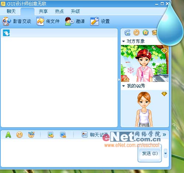Viewport: 184px width, 173px height.
Task: Switch to the 共享 tab
Action: coord(43,11)
